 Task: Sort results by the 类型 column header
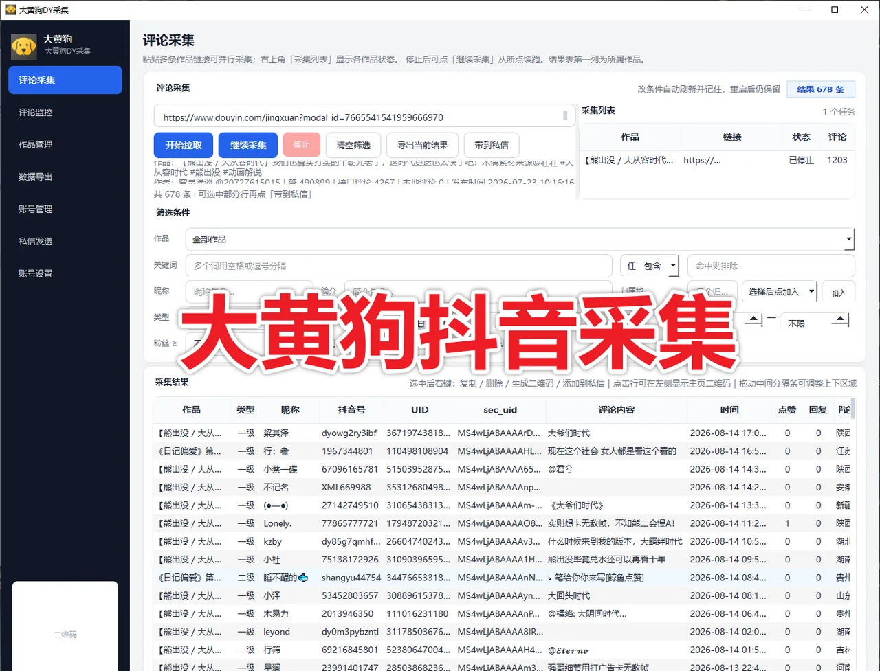245,410
